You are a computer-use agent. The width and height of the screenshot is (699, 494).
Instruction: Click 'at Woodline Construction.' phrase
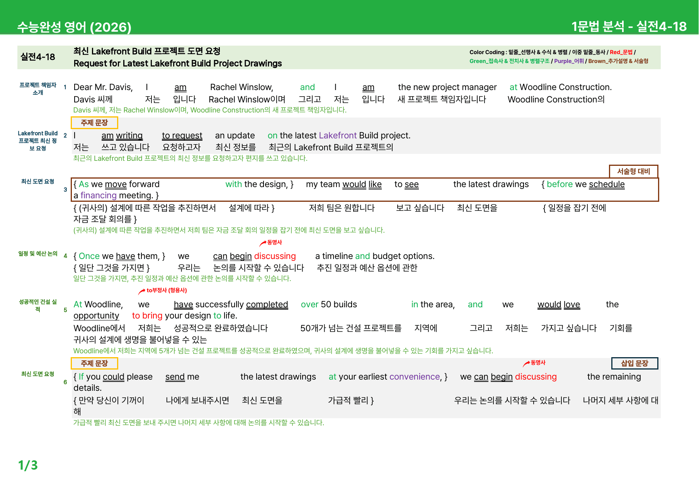[x=561, y=87]
